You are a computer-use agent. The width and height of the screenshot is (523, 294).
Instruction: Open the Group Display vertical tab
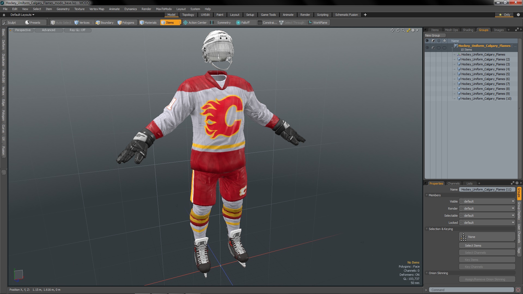[519, 211]
